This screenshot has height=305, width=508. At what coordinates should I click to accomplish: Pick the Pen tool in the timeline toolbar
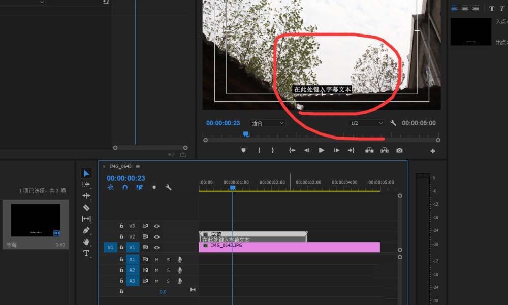pyautogui.click(x=86, y=231)
